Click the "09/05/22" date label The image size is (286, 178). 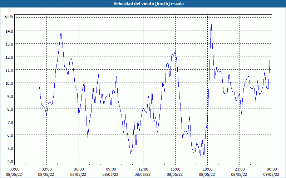point(271,174)
